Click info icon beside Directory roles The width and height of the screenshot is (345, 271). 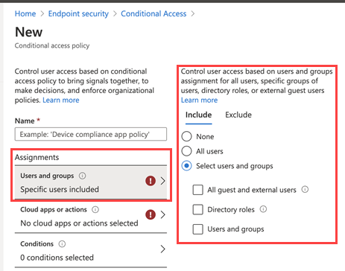tap(263, 209)
